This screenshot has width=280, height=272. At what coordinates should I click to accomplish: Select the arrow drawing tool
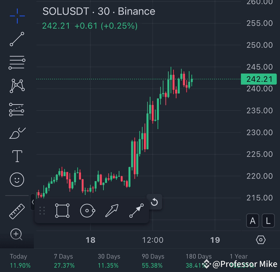pos(112,210)
